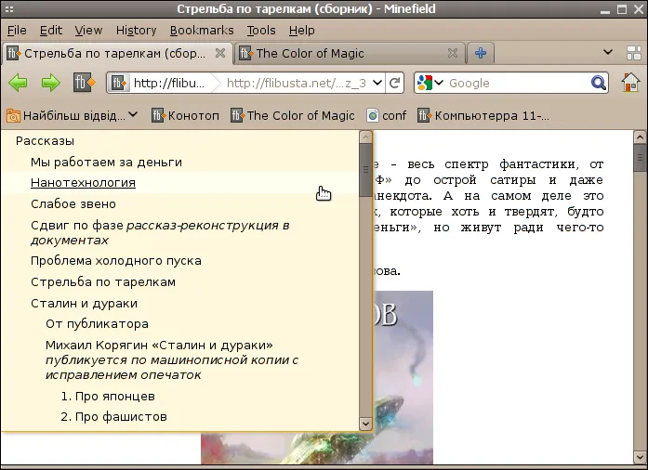Open the Bookmarks menu
This screenshot has width=648, height=470.
pos(202,31)
